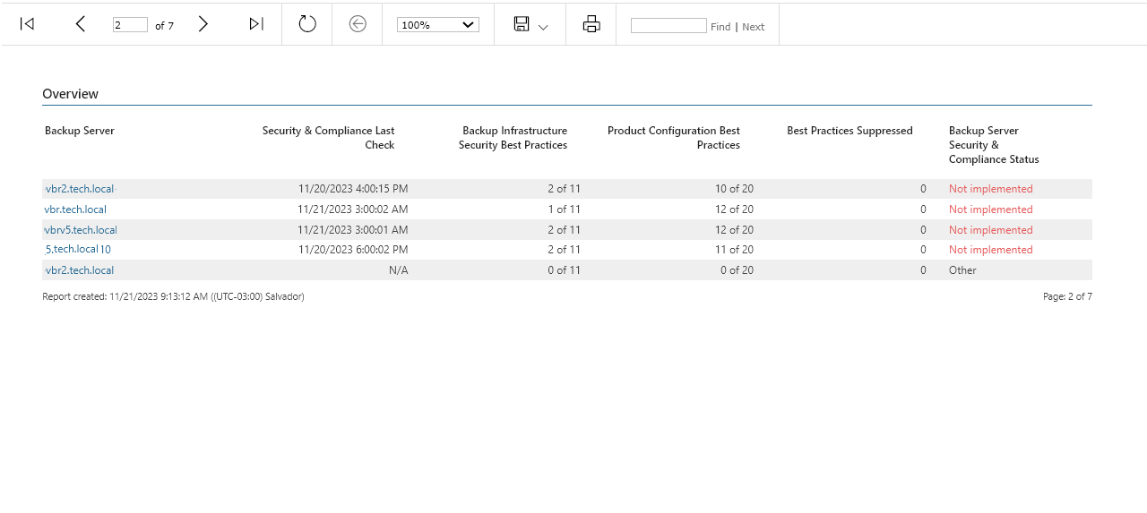Print the report
Viewport: 1147px width, 513px height.
coord(591,24)
